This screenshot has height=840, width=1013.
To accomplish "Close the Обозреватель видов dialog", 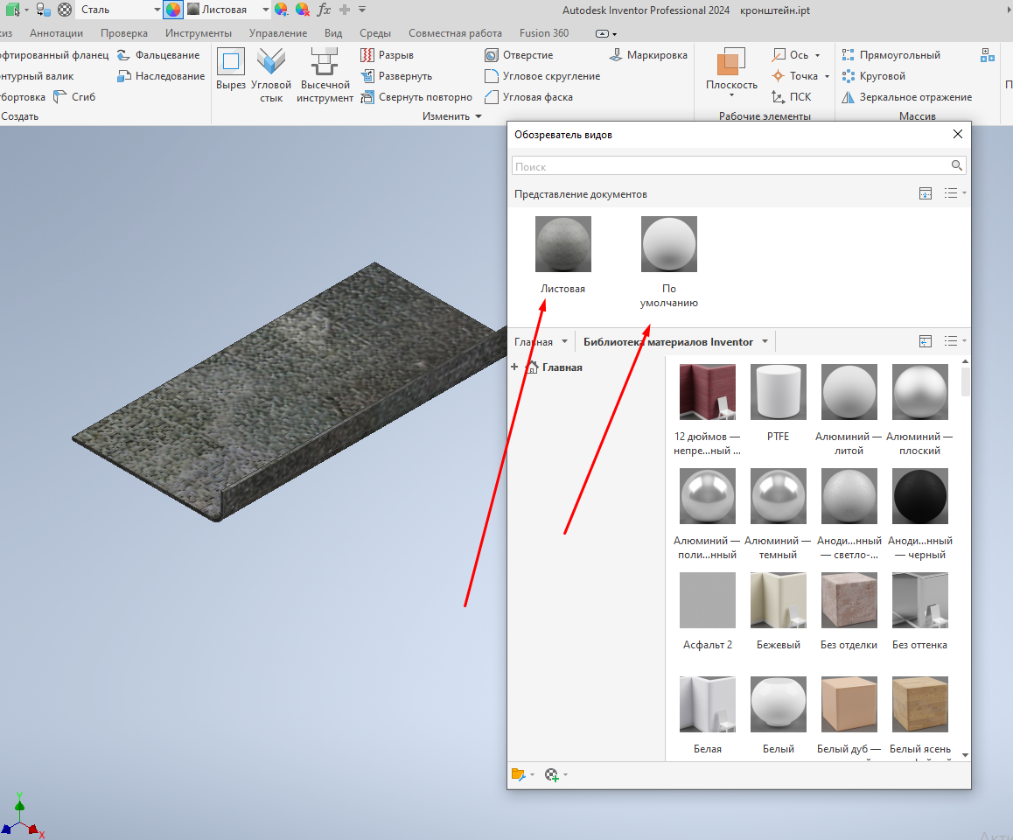I will (958, 135).
